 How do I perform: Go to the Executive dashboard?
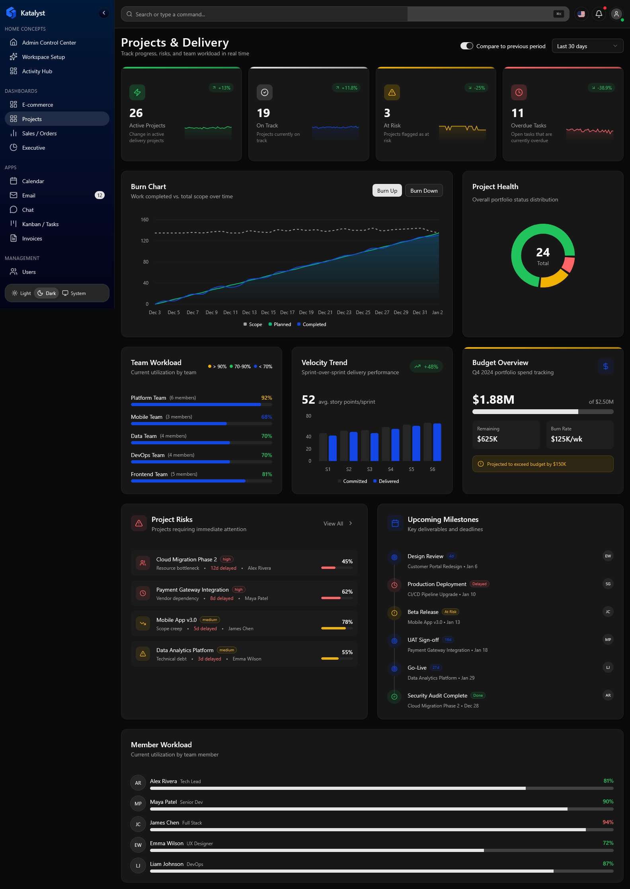click(33, 148)
